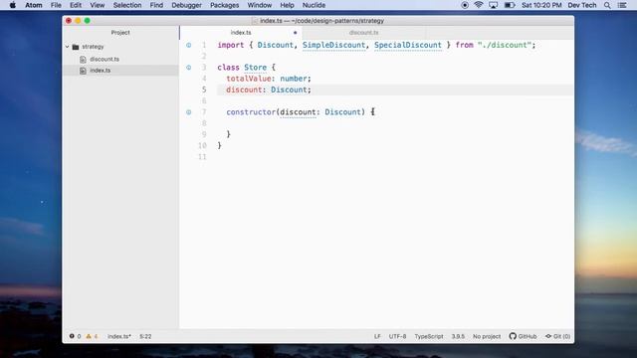Click TypeScript version 3.9.5 indicator
Image resolution: width=637 pixels, height=358 pixels.
(x=458, y=336)
